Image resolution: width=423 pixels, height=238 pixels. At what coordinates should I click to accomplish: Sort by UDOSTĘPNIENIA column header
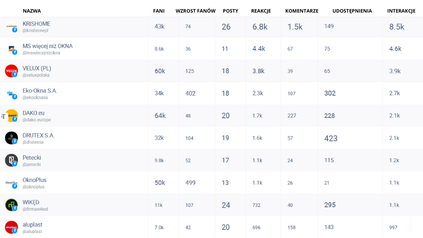tap(352, 11)
